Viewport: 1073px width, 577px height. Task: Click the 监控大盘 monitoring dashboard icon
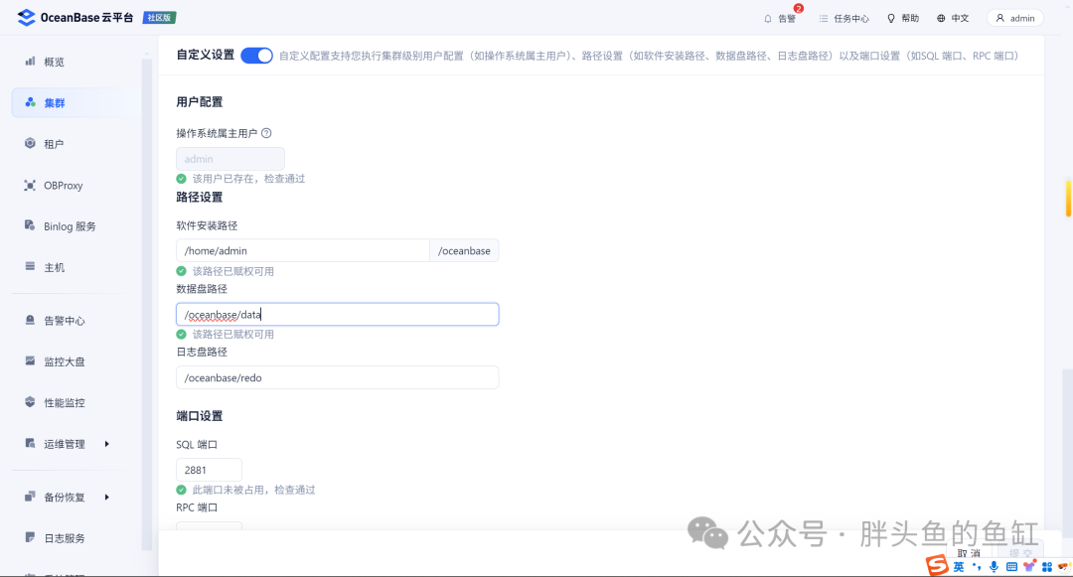pyautogui.click(x=30, y=361)
